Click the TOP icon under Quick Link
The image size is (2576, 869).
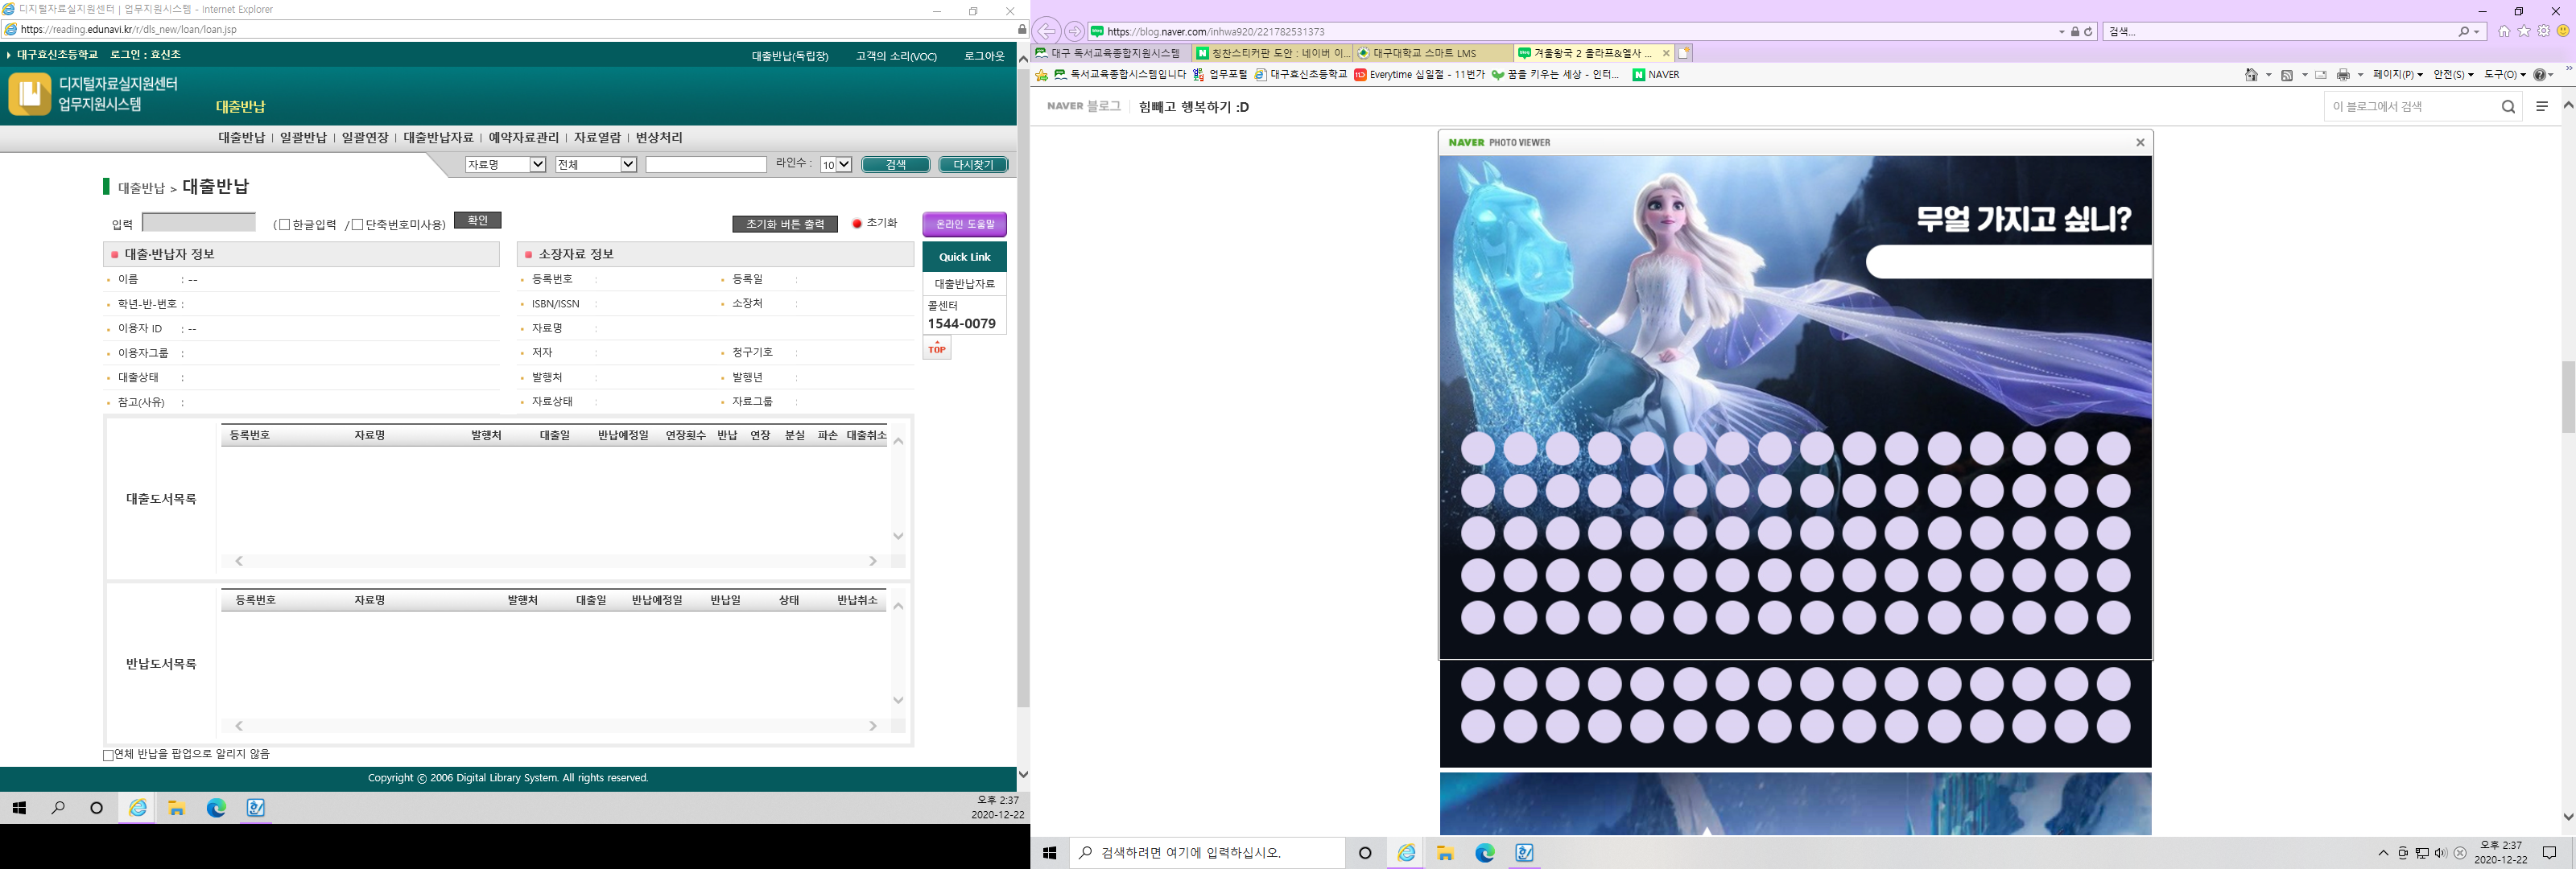pyautogui.click(x=936, y=347)
